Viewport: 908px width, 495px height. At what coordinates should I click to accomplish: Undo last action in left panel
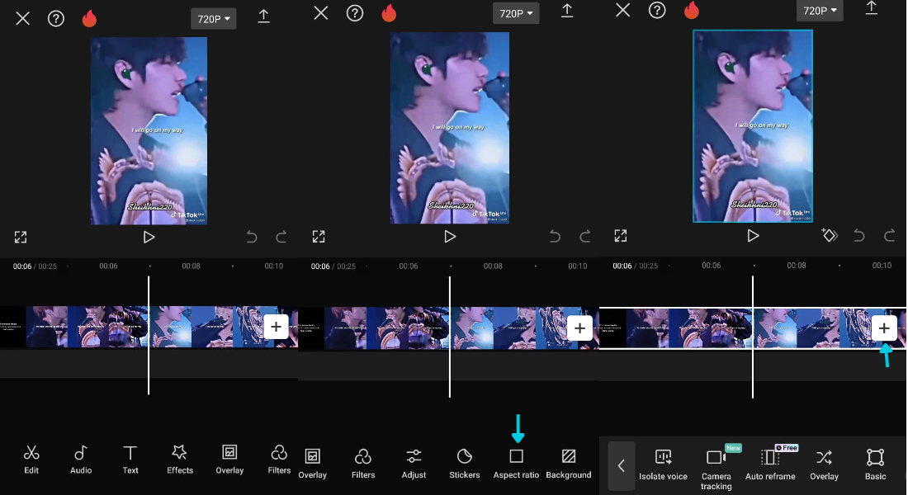[251, 237]
